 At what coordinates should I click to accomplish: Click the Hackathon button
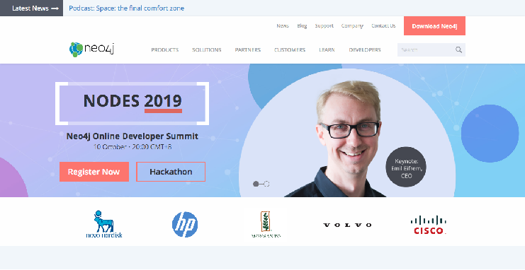[x=171, y=172]
